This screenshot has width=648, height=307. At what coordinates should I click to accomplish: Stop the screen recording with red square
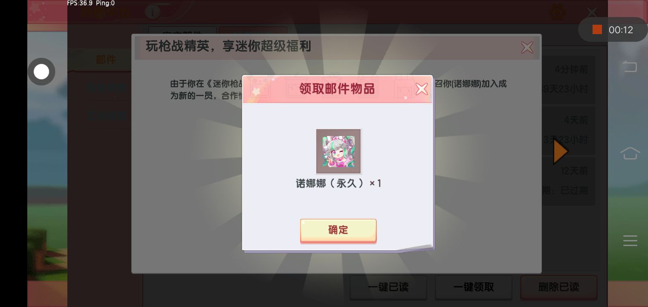pyautogui.click(x=597, y=29)
